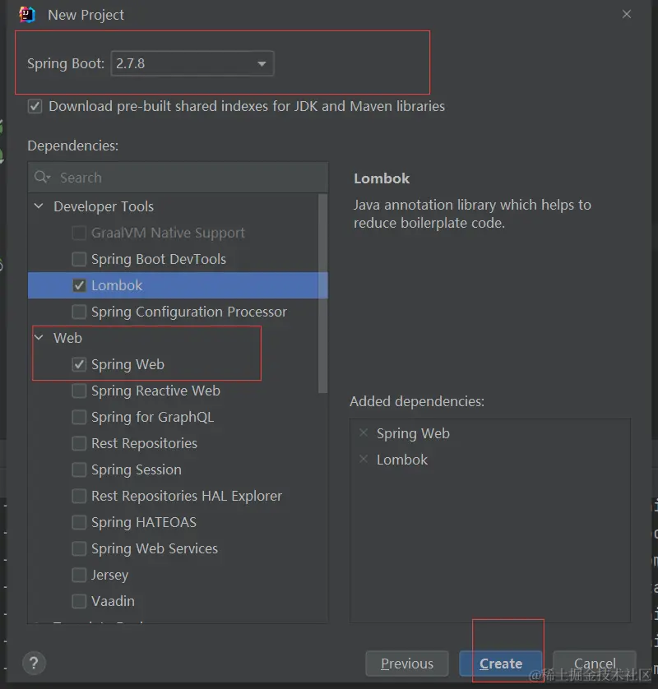Enable Spring Boot DevTools dependency
Viewport: 658px width, 689px height.
coord(79,259)
